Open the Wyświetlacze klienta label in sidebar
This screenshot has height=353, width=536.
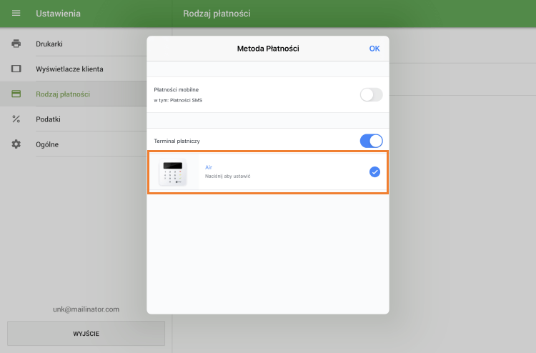(69, 69)
